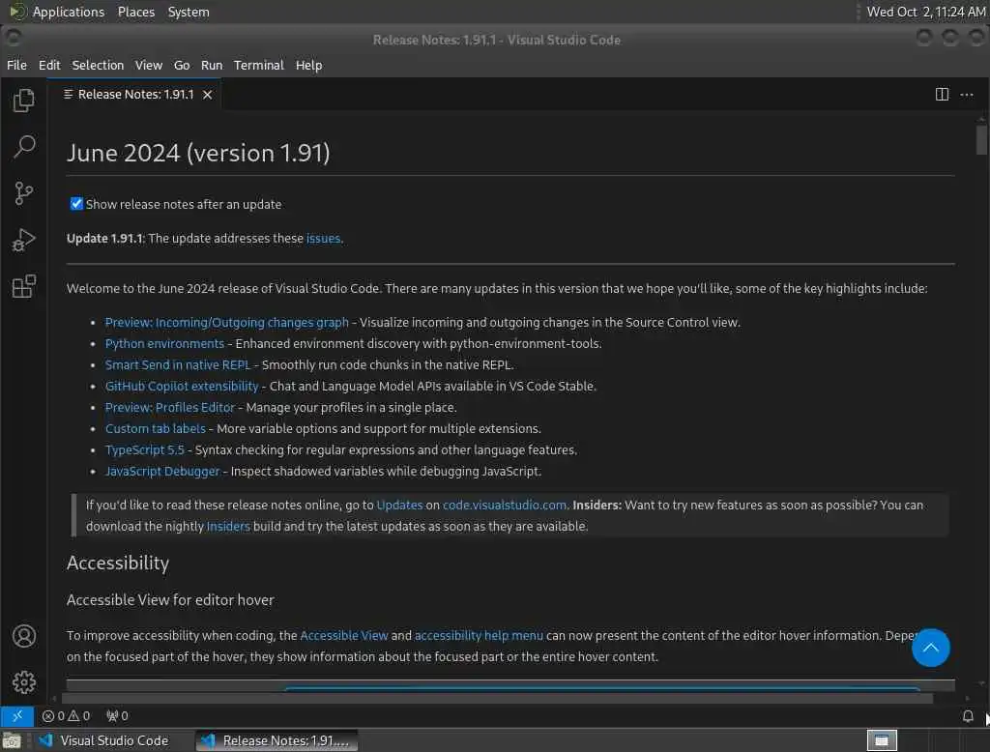
Task: Click the workspace switcher in bottom panel
Action: tap(882, 740)
